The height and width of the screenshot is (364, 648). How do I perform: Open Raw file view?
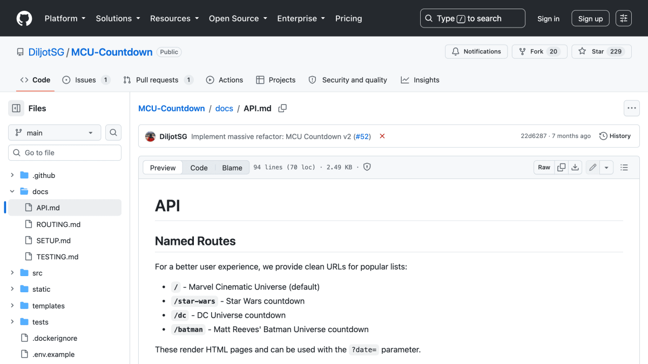tap(544, 167)
